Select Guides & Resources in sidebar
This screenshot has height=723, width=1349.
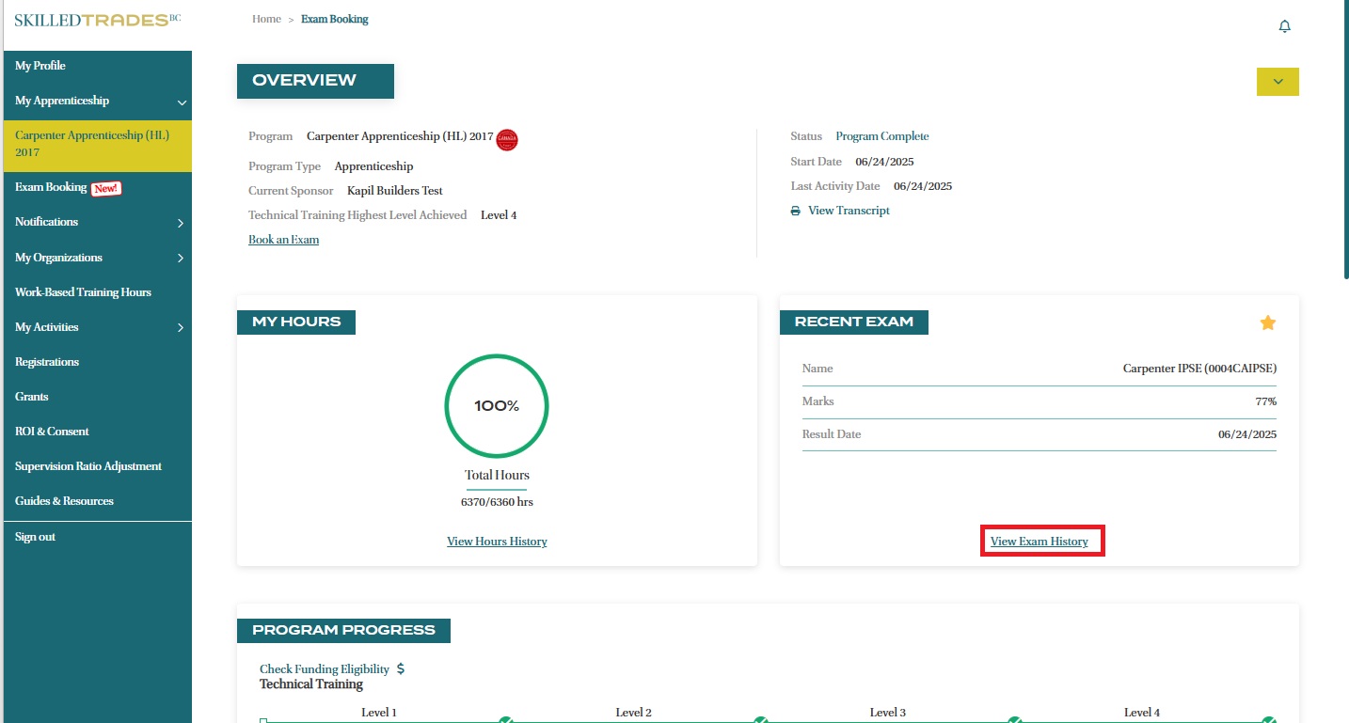pyautogui.click(x=64, y=501)
